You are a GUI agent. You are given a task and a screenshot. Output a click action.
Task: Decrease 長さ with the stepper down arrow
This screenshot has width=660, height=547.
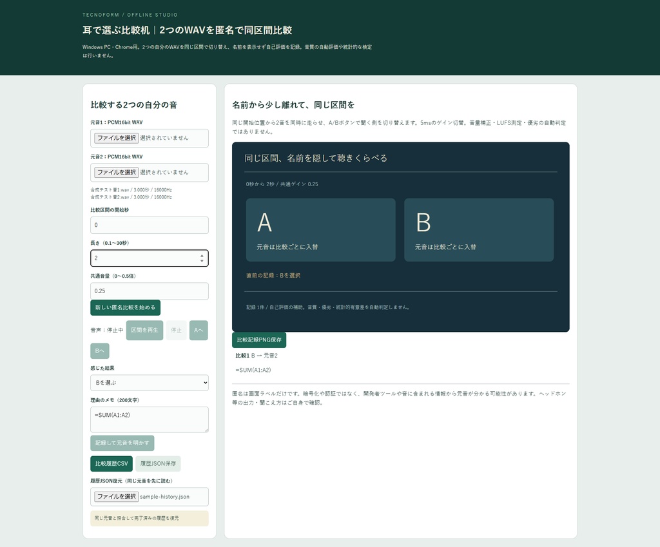point(202,261)
